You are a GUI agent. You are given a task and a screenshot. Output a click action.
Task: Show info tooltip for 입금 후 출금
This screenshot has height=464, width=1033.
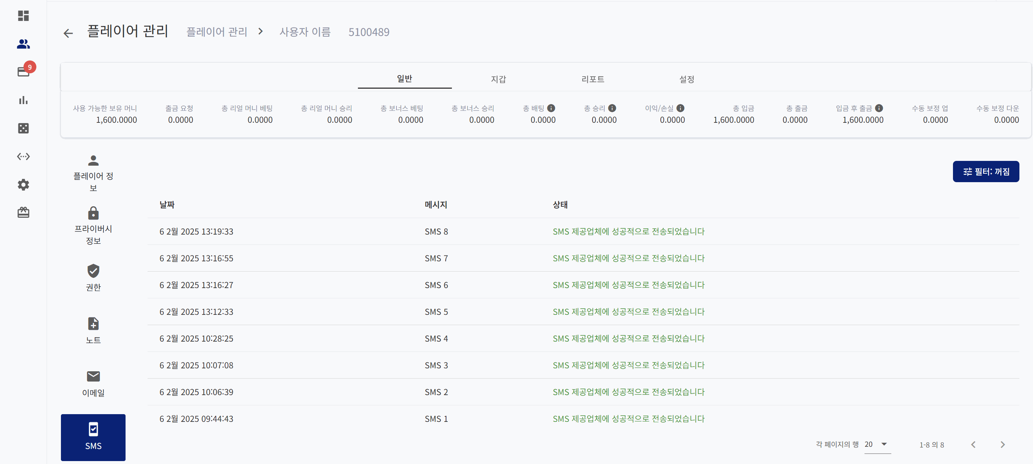tap(879, 108)
